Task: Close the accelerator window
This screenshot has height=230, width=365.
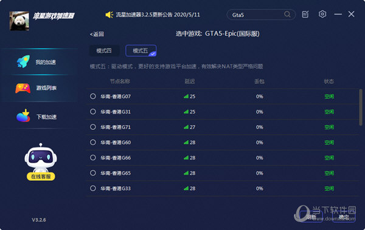Action: pyautogui.click(x=351, y=14)
